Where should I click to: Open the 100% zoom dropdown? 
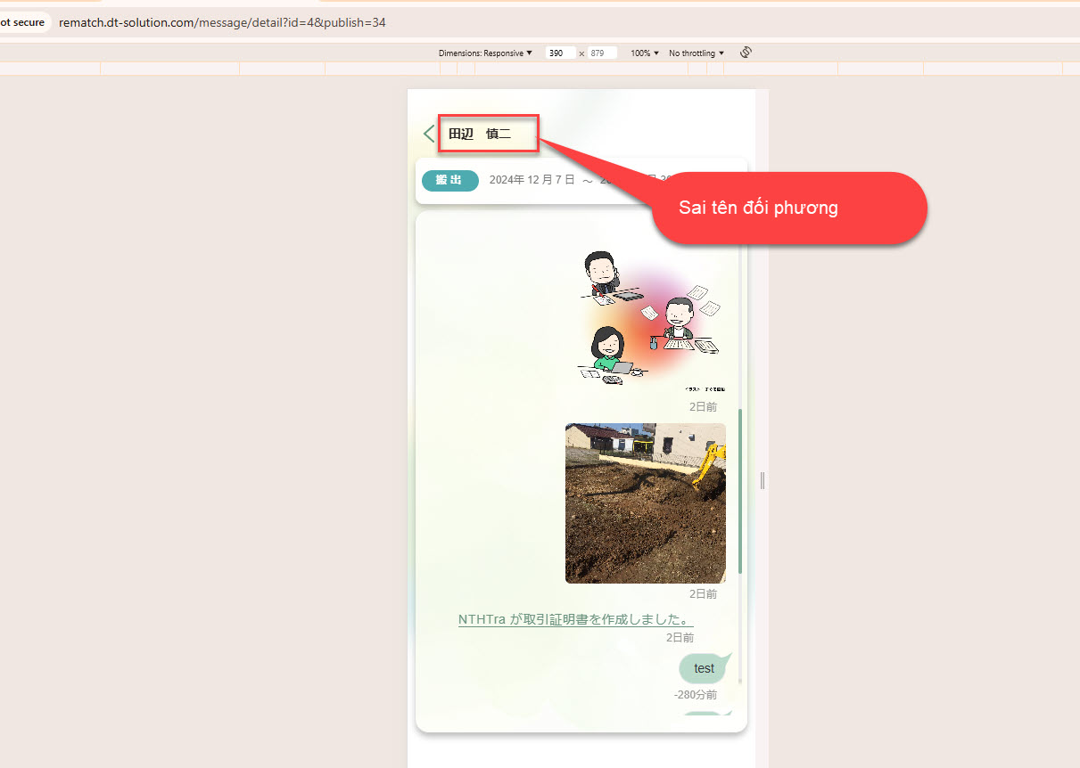[x=645, y=53]
